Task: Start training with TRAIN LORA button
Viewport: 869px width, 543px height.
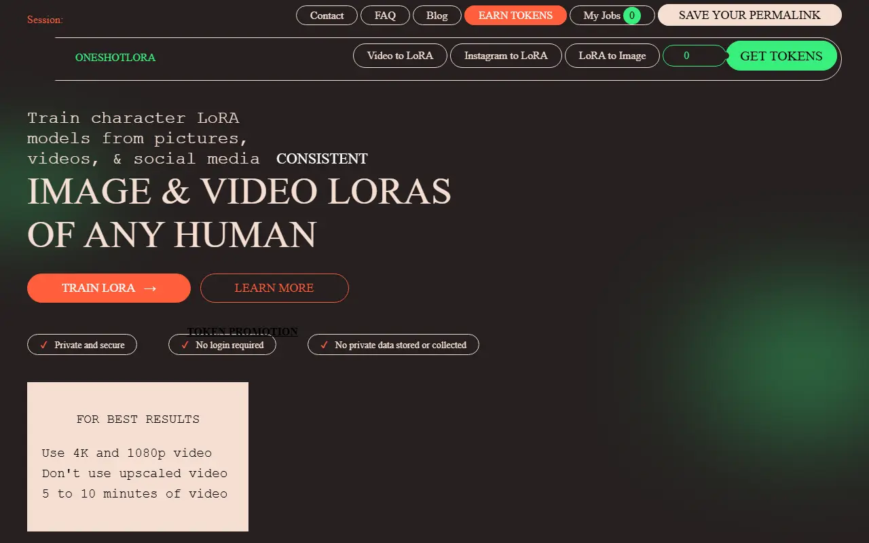Action: pos(109,288)
